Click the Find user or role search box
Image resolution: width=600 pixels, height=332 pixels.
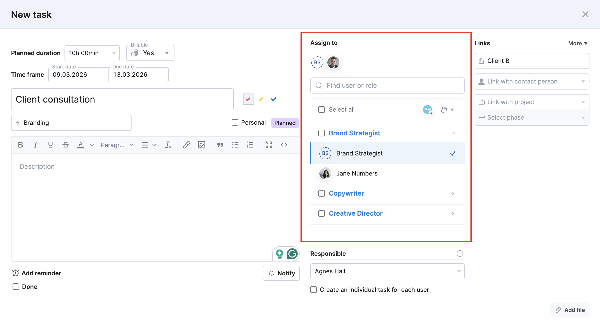tap(387, 86)
